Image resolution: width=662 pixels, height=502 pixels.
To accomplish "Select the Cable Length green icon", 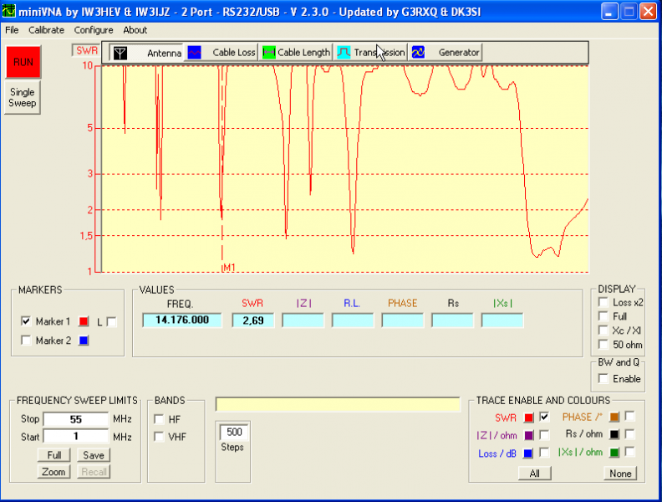I will (x=269, y=53).
